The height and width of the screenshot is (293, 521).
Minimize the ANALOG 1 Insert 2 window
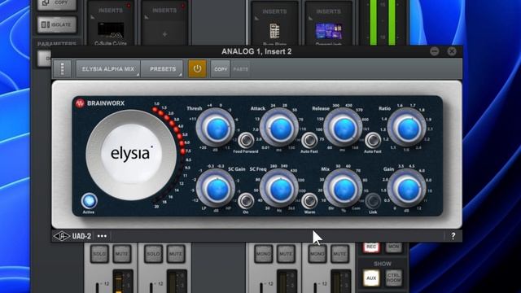434,51
